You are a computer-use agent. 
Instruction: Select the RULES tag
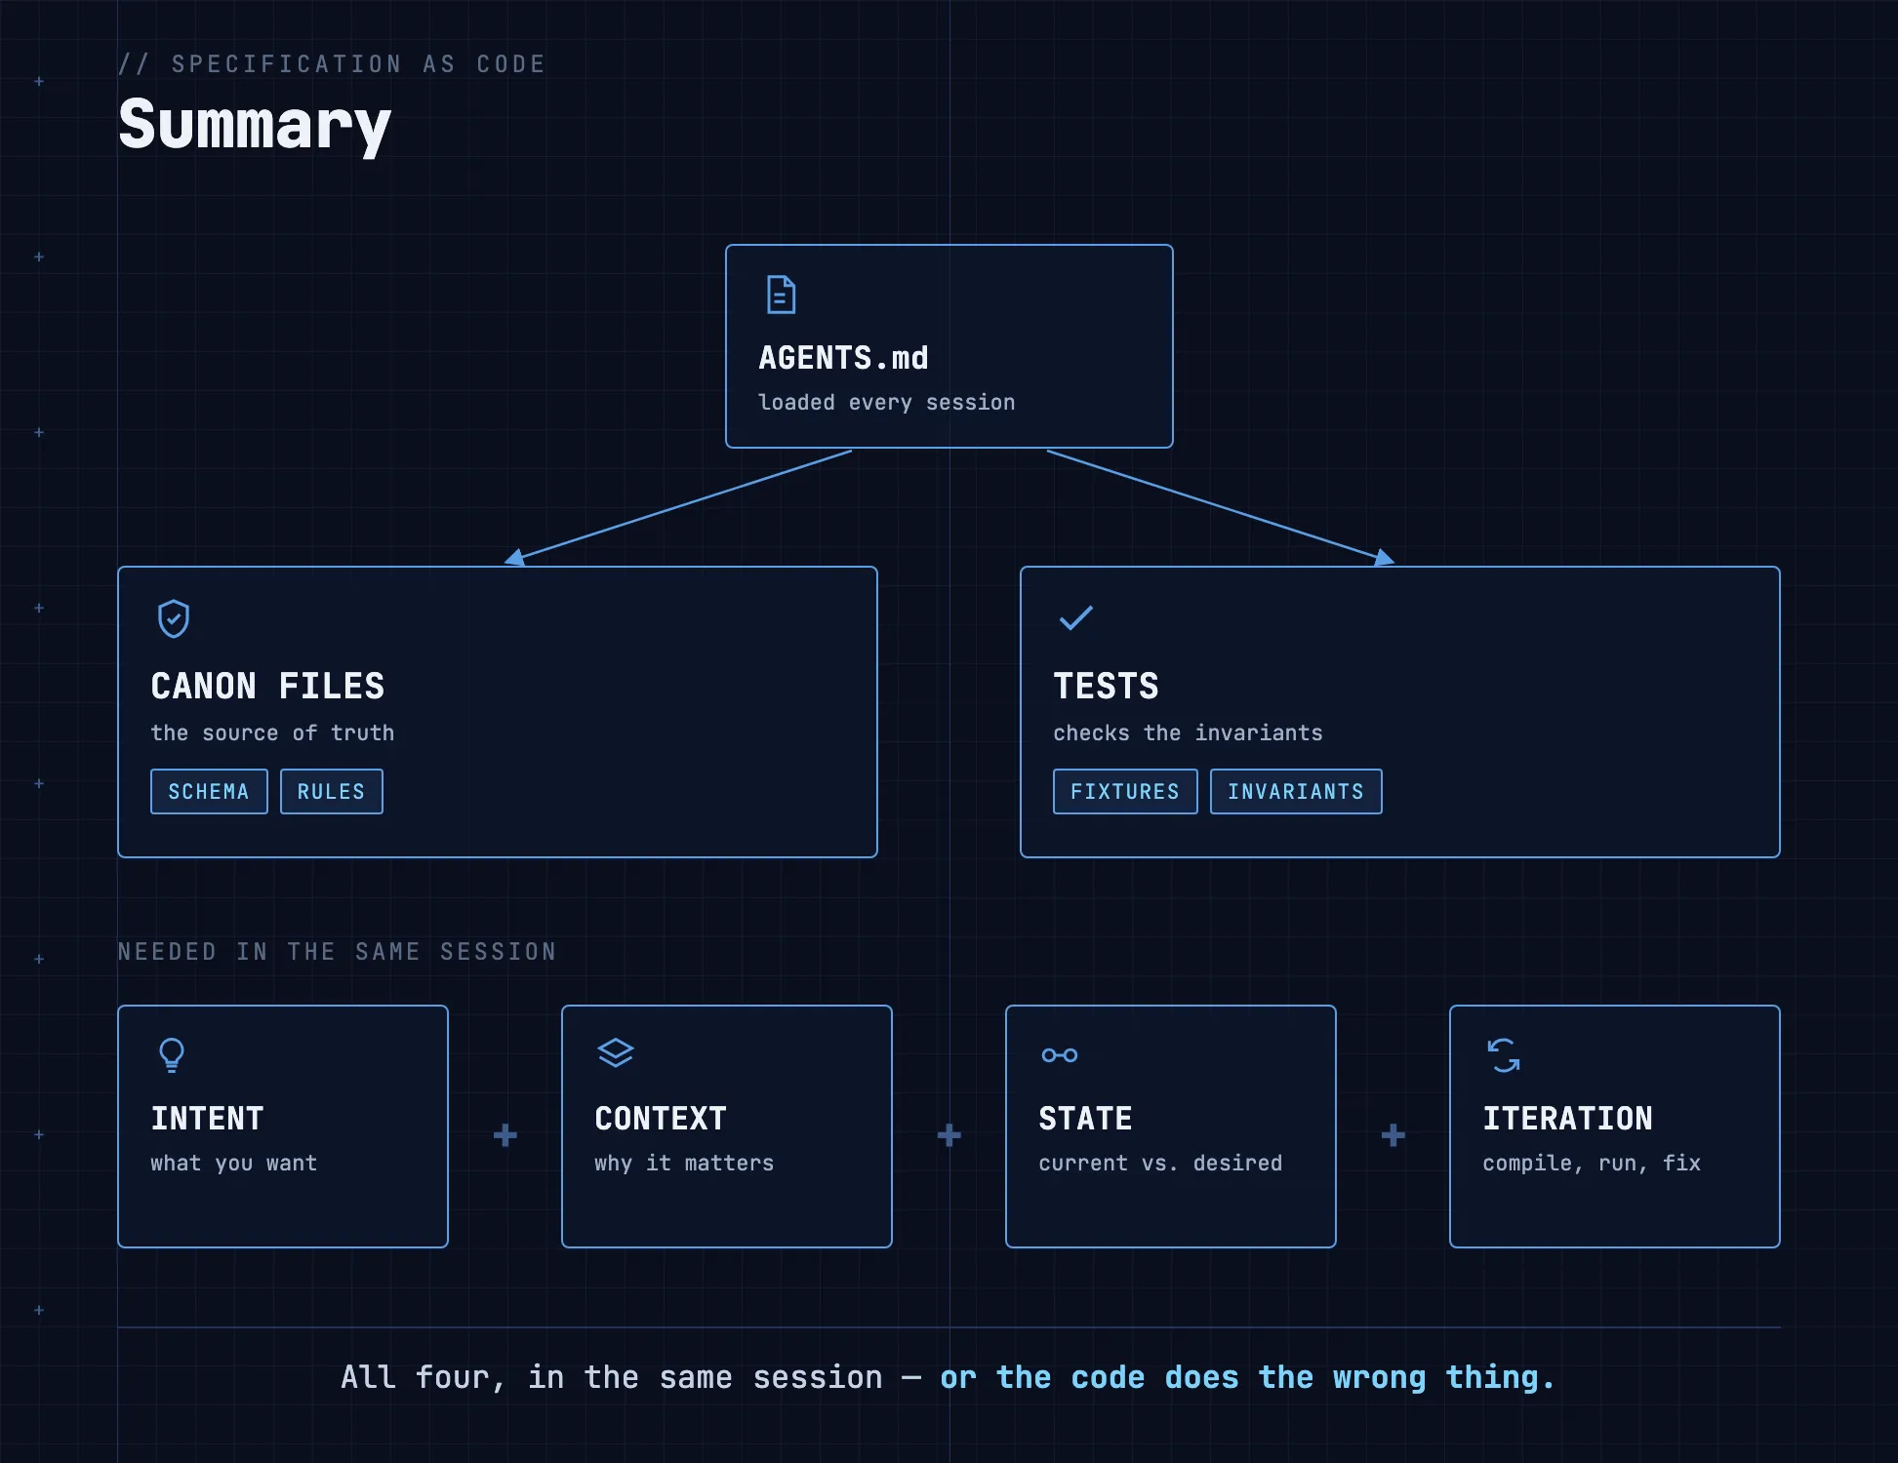tap(332, 791)
